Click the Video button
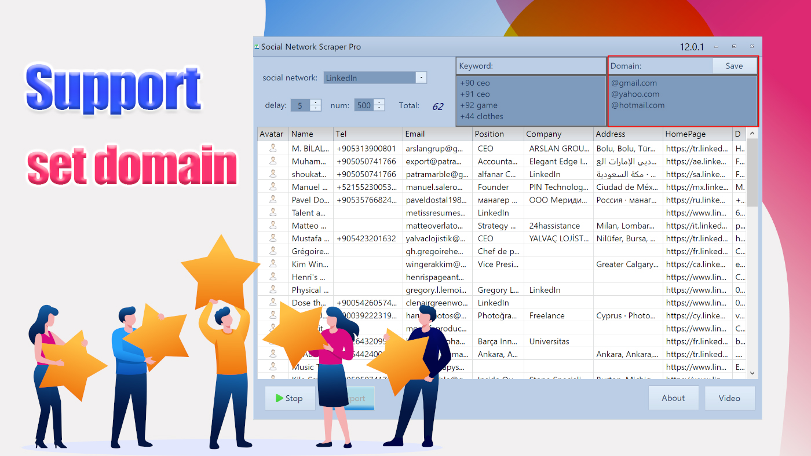The height and width of the screenshot is (456, 811). 729,398
